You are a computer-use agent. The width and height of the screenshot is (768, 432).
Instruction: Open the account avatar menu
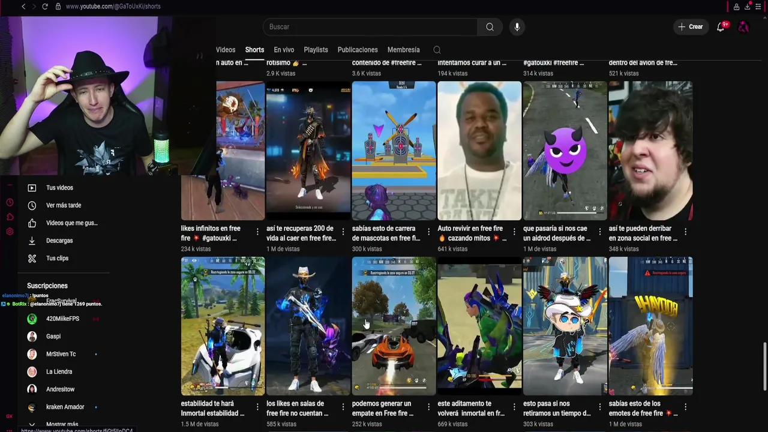tap(743, 27)
